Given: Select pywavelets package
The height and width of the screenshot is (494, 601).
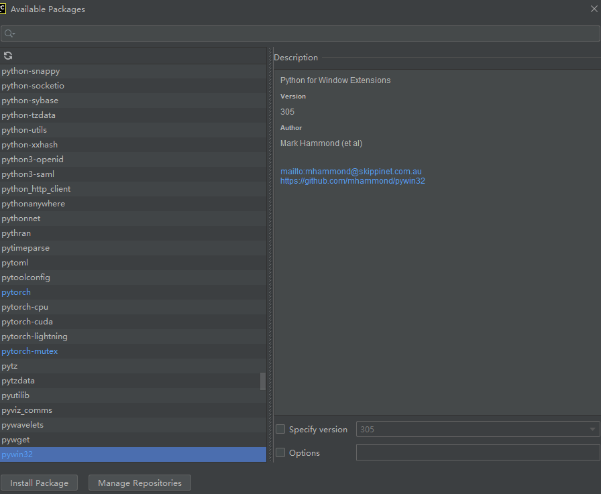Looking at the screenshot, I should pos(133,425).
